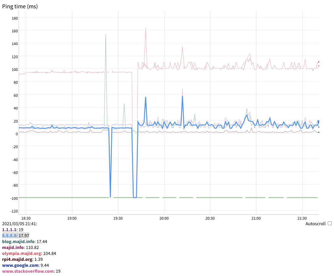334x276 pixels.
Task: Click the rpi4.majid.org legend entry
Action: point(17,259)
